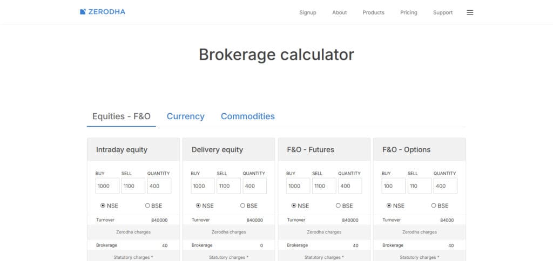Select BSE under Intraday equity
Image resolution: width=553 pixels, height=261 pixels.
tap(147, 205)
